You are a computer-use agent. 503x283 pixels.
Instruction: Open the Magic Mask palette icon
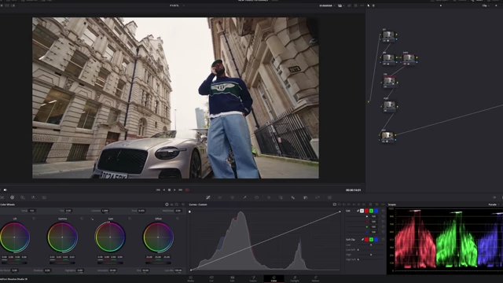(x=281, y=197)
